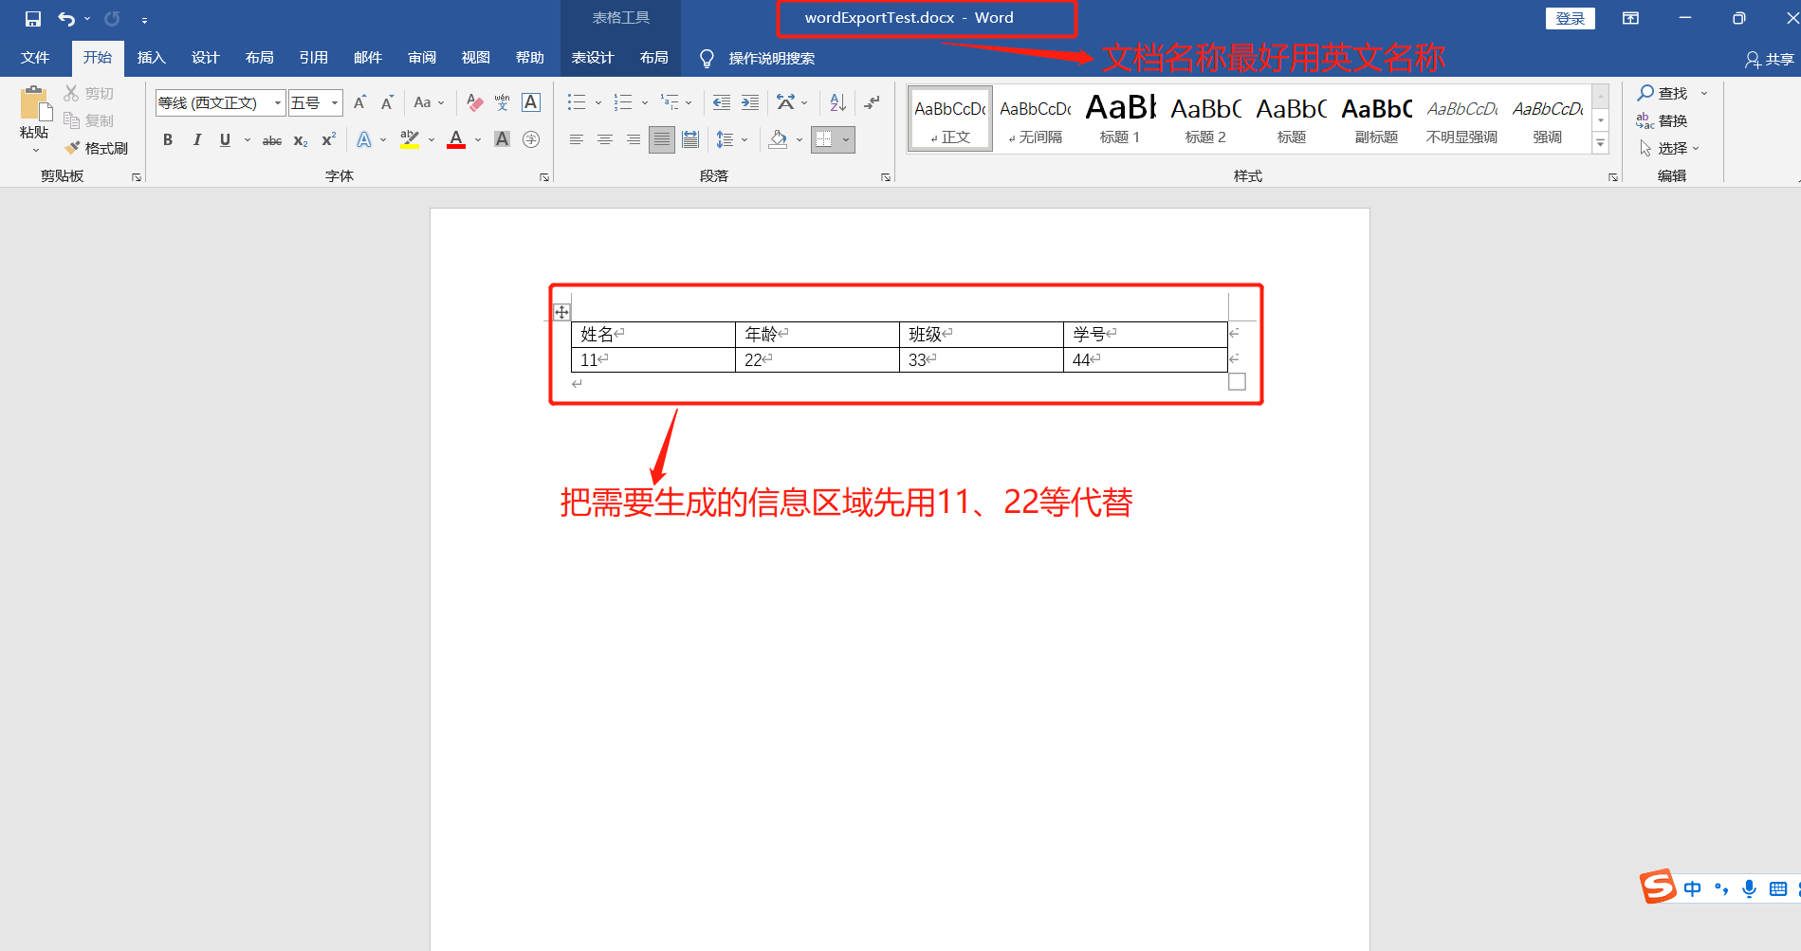Select the superscript icon
Image resolution: width=1801 pixels, height=951 pixels.
327,139
